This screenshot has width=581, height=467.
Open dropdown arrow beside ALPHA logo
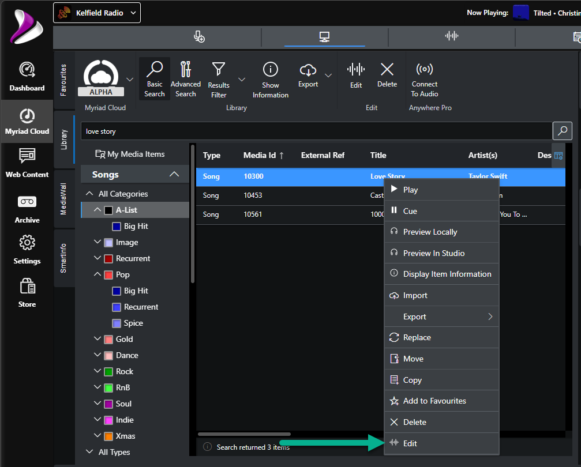coord(130,79)
